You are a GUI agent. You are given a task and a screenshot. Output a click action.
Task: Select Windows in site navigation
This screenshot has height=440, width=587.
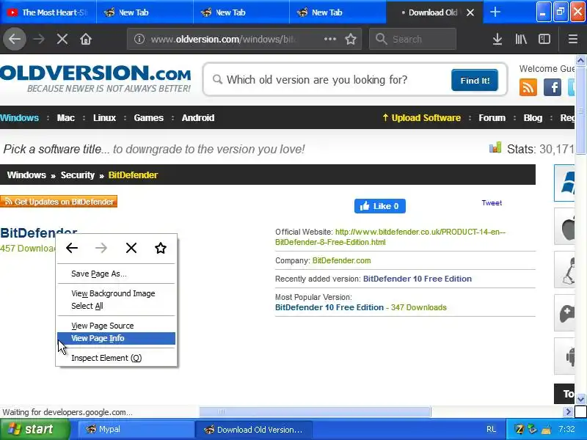pyautogui.click(x=20, y=118)
